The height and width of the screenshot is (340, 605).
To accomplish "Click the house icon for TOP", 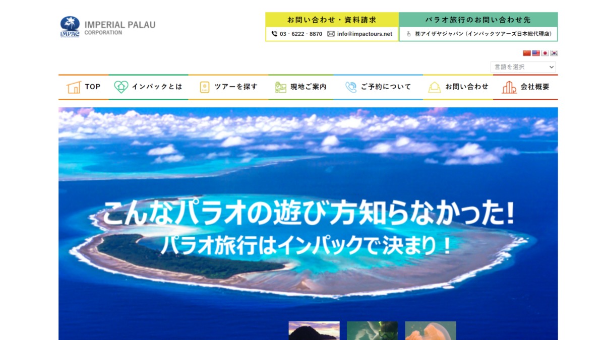I will click(x=74, y=87).
